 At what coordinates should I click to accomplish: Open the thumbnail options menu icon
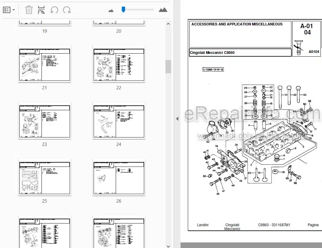click(x=7, y=10)
